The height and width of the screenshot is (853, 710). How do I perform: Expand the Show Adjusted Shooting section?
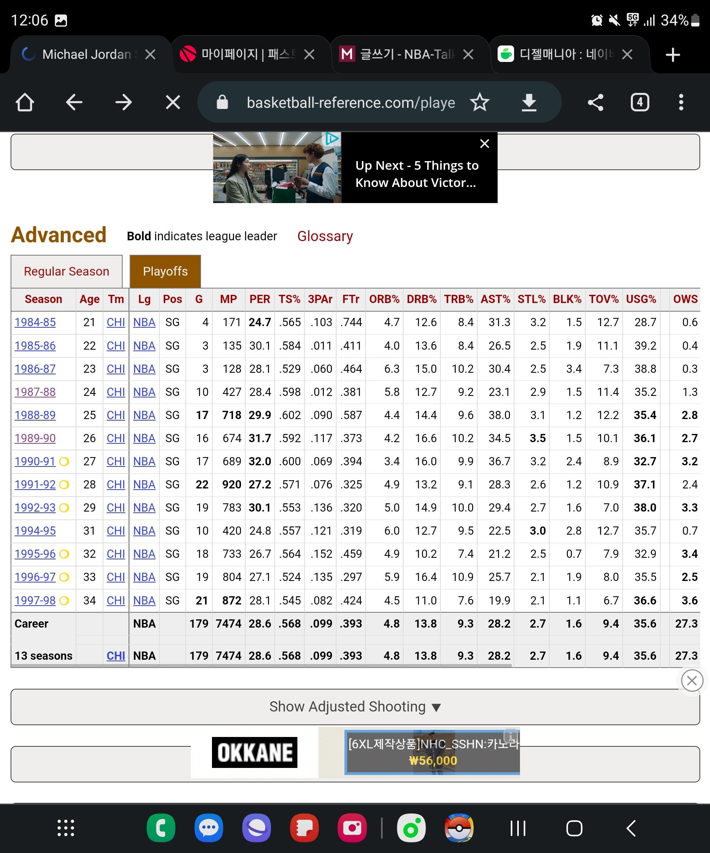coord(355,707)
